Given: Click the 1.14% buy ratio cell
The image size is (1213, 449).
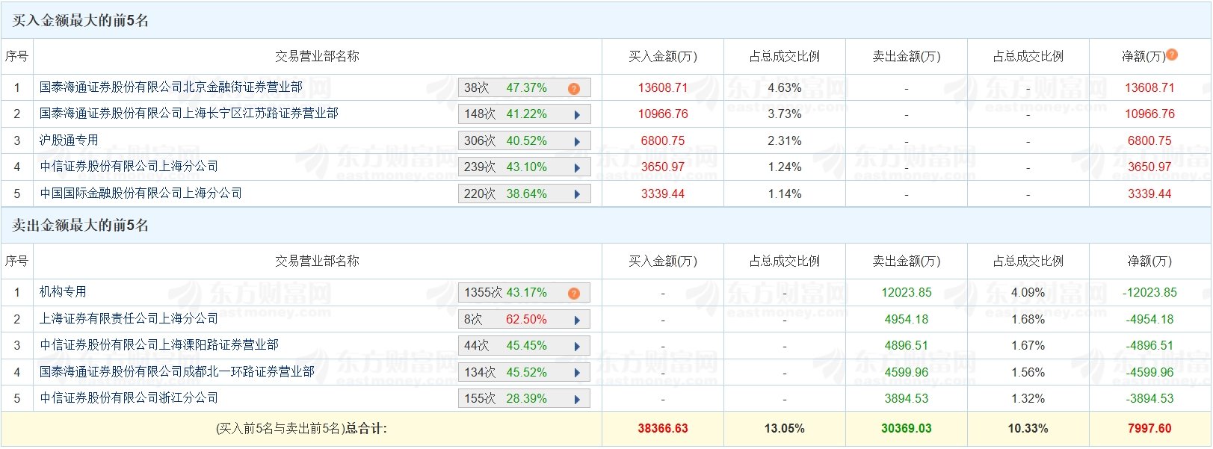Looking at the screenshot, I should pos(785,194).
